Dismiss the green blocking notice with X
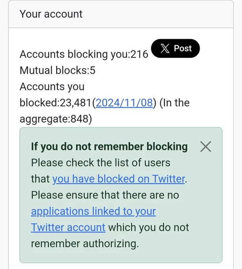 [206, 147]
